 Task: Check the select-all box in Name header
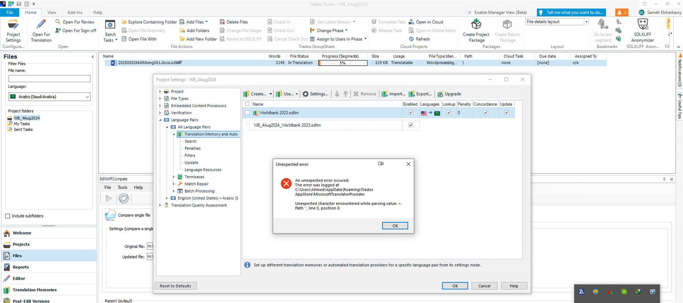[x=247, y=104]
